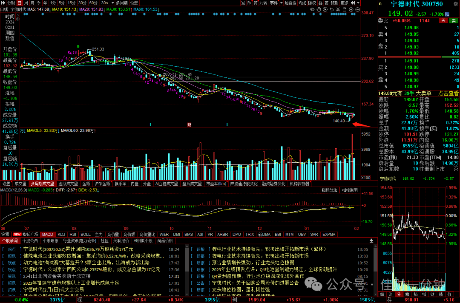Switch indicator to KDJ
The image size is (460, 303).
(61, 235)
